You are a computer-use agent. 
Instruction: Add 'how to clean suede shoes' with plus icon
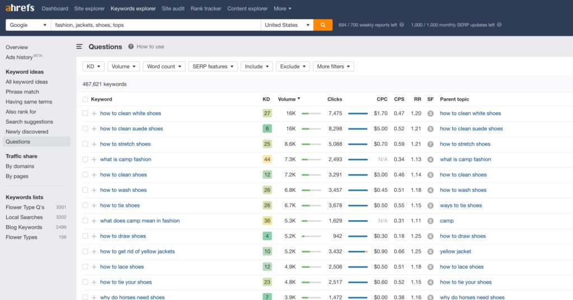click(x=94, y=129)
